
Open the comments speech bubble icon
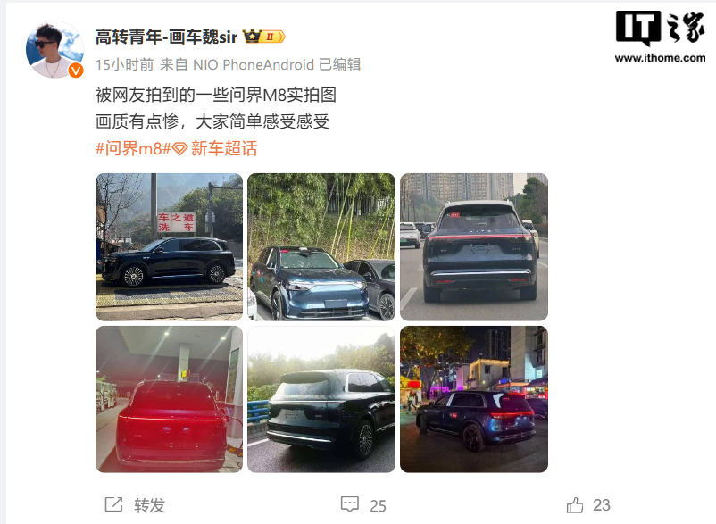point(350,504)
